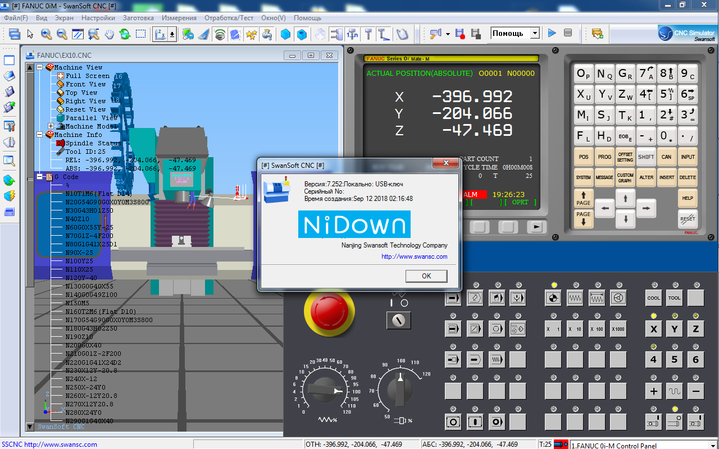Open dropdown arrow beside Cycle Start icon
This screenshot has height=449, width=719.
coord(448,34)
